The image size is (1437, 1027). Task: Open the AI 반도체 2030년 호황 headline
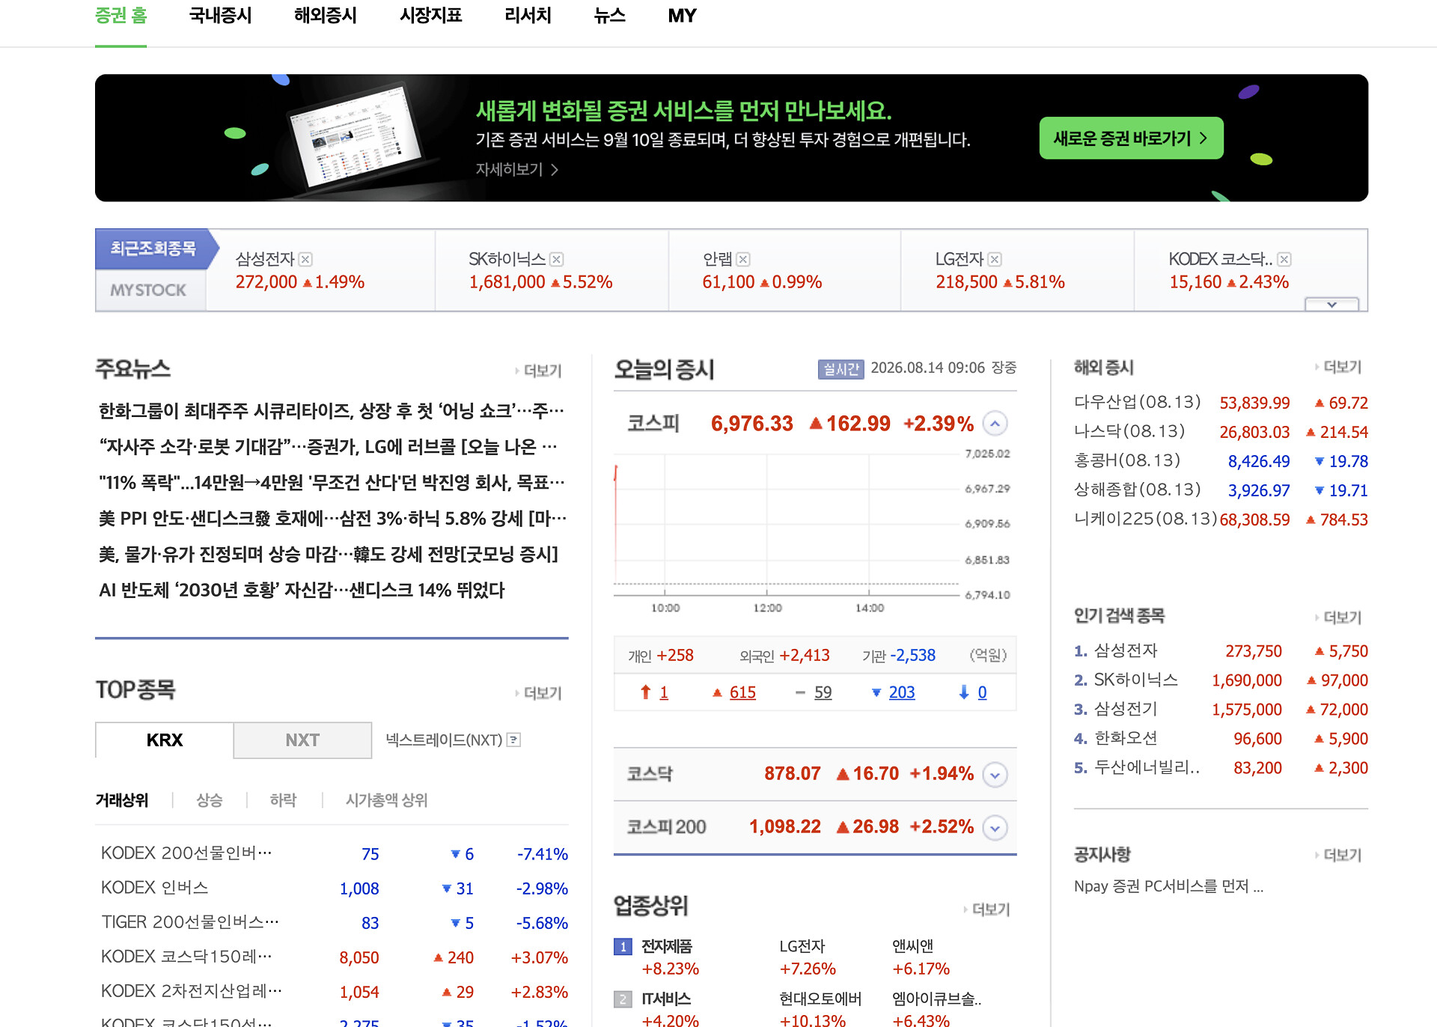[302, 591]
